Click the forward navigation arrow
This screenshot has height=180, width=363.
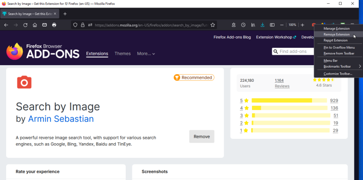point(16,25)
